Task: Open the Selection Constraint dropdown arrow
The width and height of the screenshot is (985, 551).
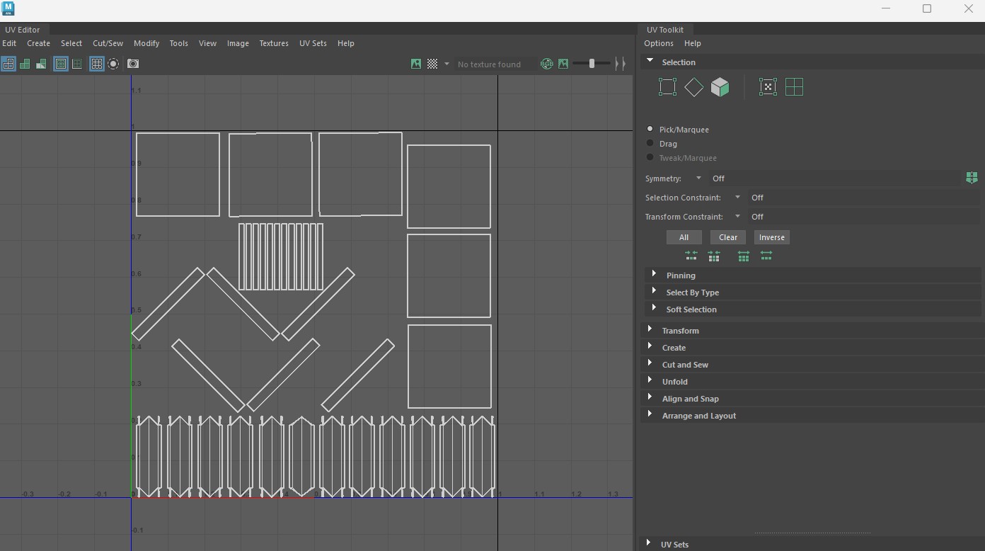Action: click(x=737, y=197)
